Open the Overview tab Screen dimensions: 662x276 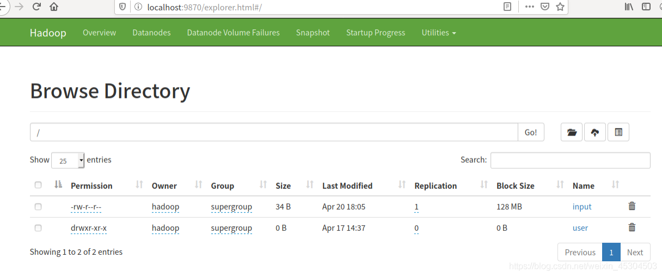click(x=99, y=33)
